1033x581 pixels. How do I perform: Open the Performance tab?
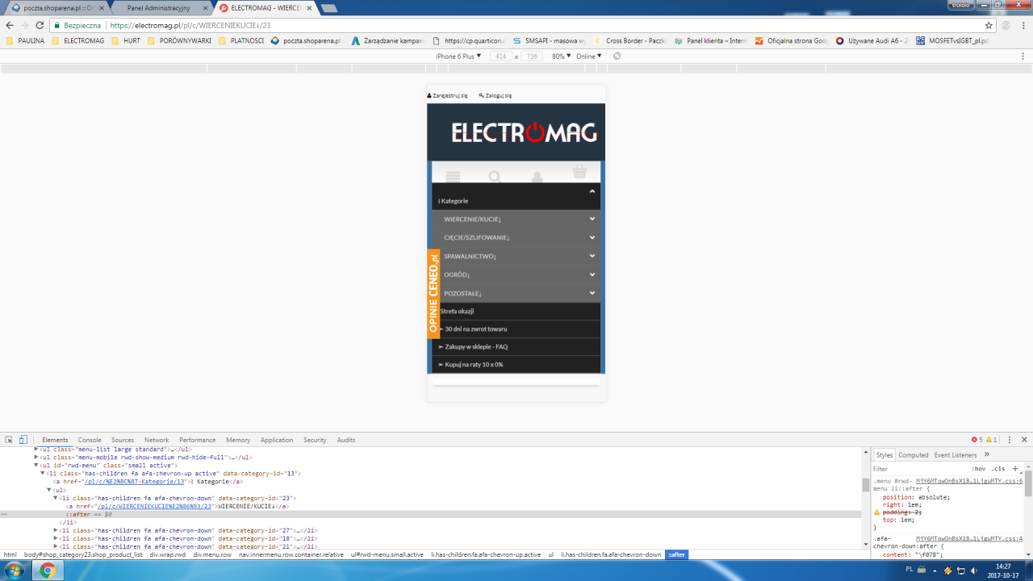click(x=198, y=440)
